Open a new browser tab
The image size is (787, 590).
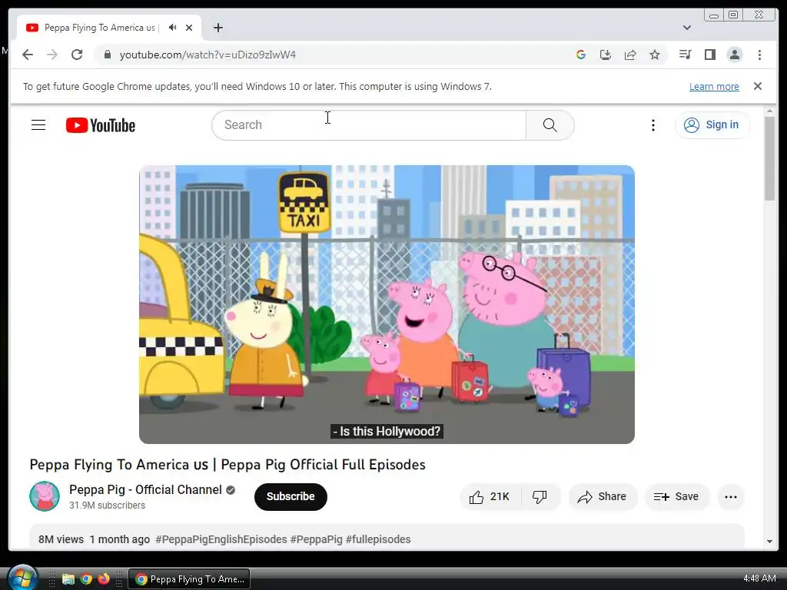218,28
